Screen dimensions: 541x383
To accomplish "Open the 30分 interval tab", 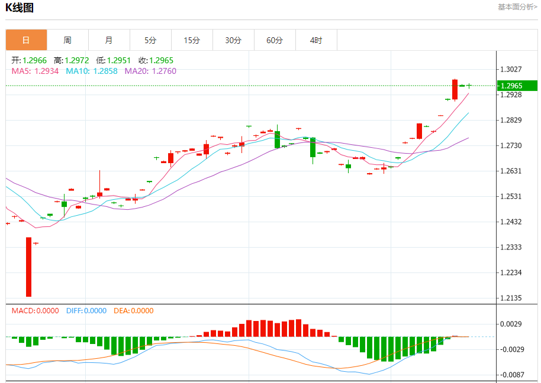I will (233, 40).
